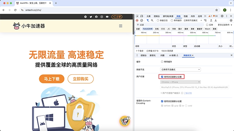Screen dimensions: 234x131
Task: Switch to the 源代码/来源 tab
Action: click(x=168, y=16)
